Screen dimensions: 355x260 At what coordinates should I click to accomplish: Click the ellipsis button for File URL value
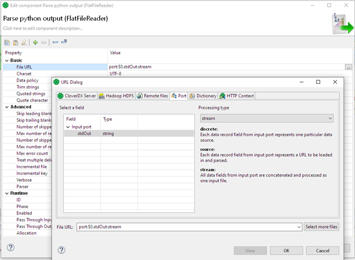[348, 67]
